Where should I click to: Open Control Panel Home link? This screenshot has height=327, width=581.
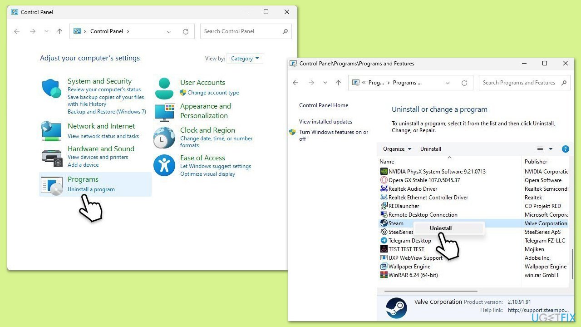point(324,105)
